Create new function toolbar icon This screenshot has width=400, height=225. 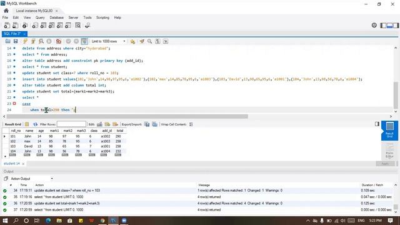pos(68,25)
